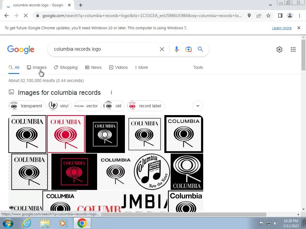Click the search box with columbia records logo
The image size is (306, 229).
click(x=105, y=49)
